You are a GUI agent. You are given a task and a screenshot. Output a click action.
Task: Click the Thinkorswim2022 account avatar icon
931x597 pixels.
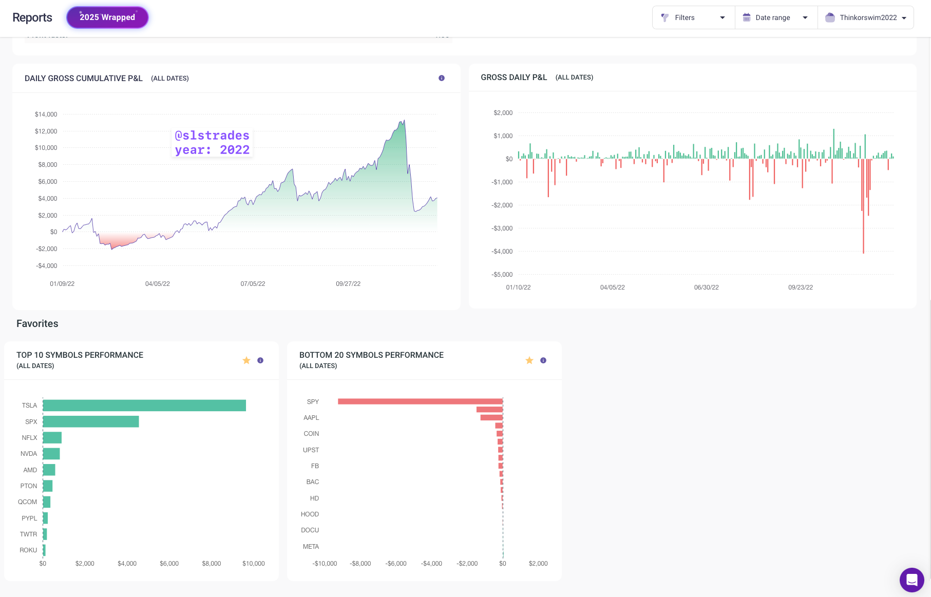pos(830,17)
